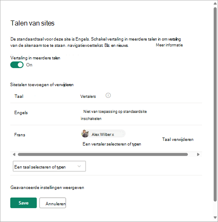Image resolution: width=218 pixels, height=222 pixels.
Task: Click the Vertalers column header
Action: 88,97
